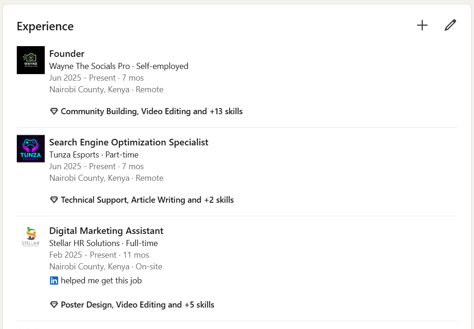Screen dimensions: 474x329
Task: Click the "helped me get this job" text
Action: [101, 281]
